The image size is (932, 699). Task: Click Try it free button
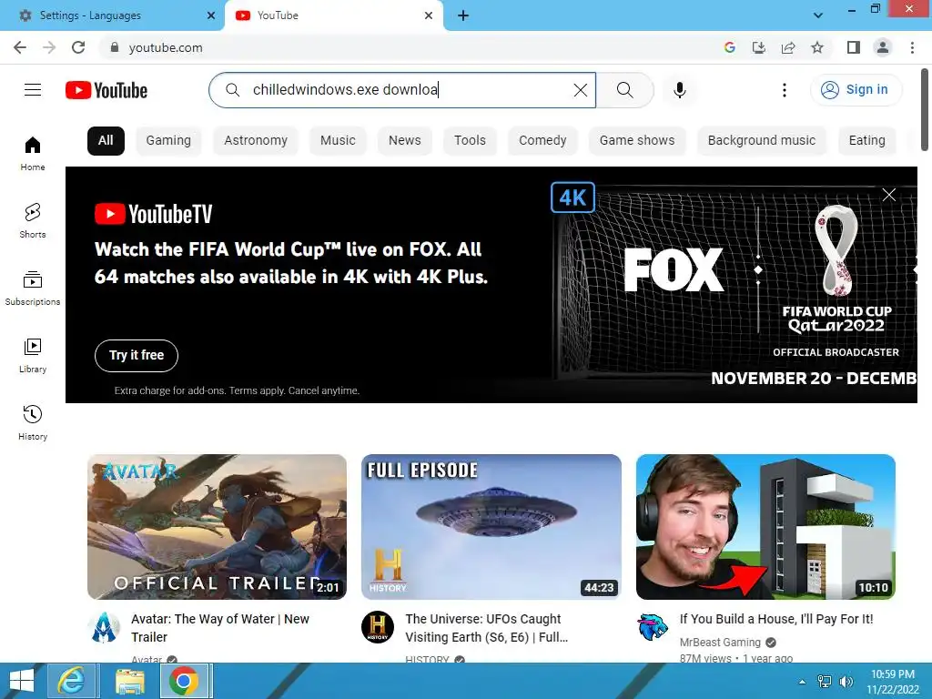click(137, 356)
